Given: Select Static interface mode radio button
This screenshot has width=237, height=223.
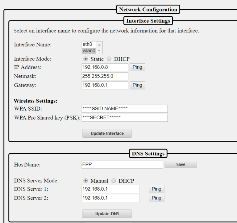Looking at the screenshot, I should pos(86,59).
